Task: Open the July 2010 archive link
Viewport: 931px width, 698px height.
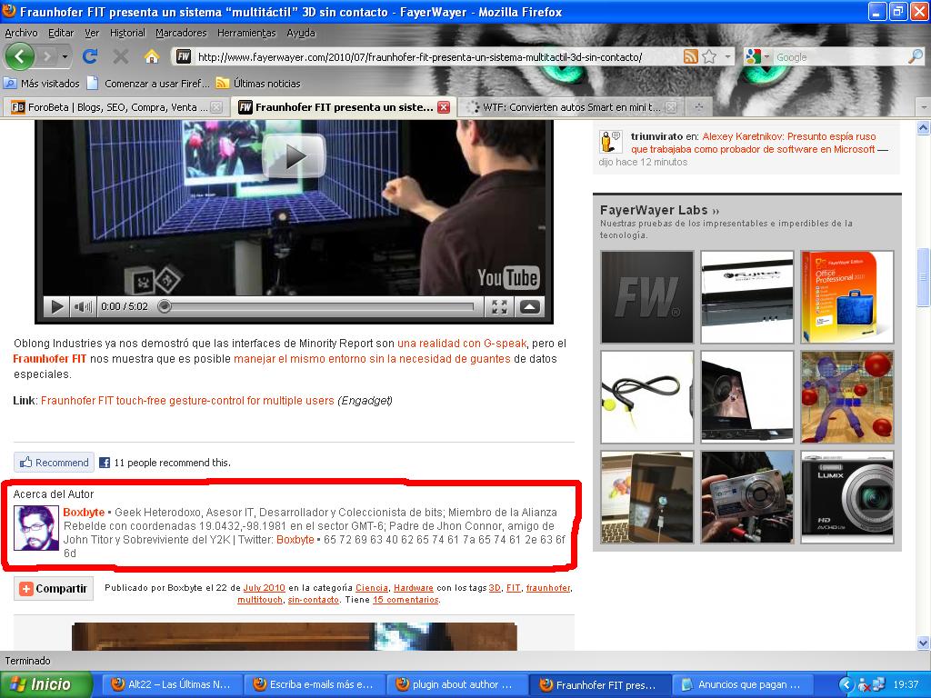Action: click(265, 588)
